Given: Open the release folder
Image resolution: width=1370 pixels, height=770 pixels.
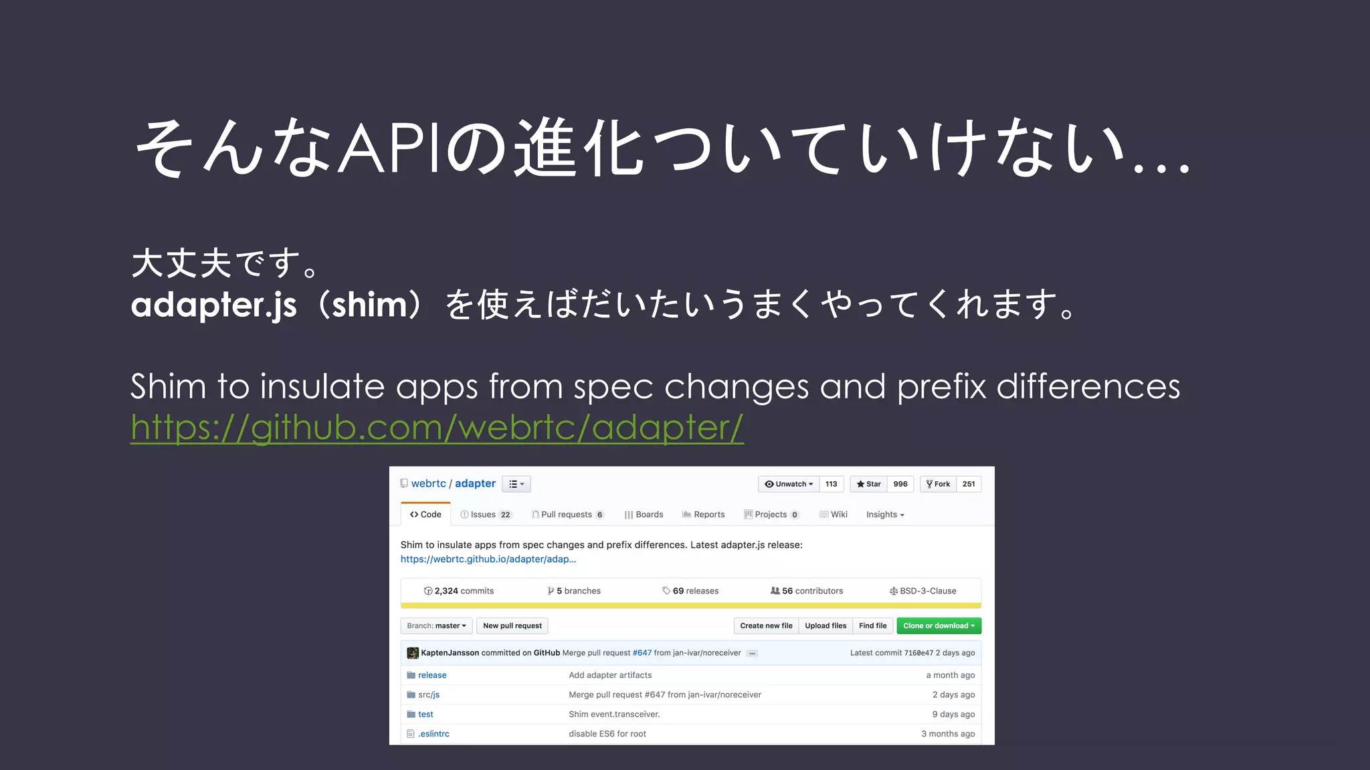Looking at the screenshot, I should (432, 675).
